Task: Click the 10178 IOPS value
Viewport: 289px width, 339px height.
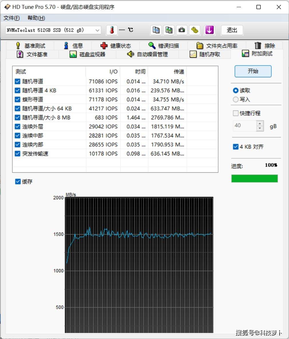Action: [x=103, y=154]
